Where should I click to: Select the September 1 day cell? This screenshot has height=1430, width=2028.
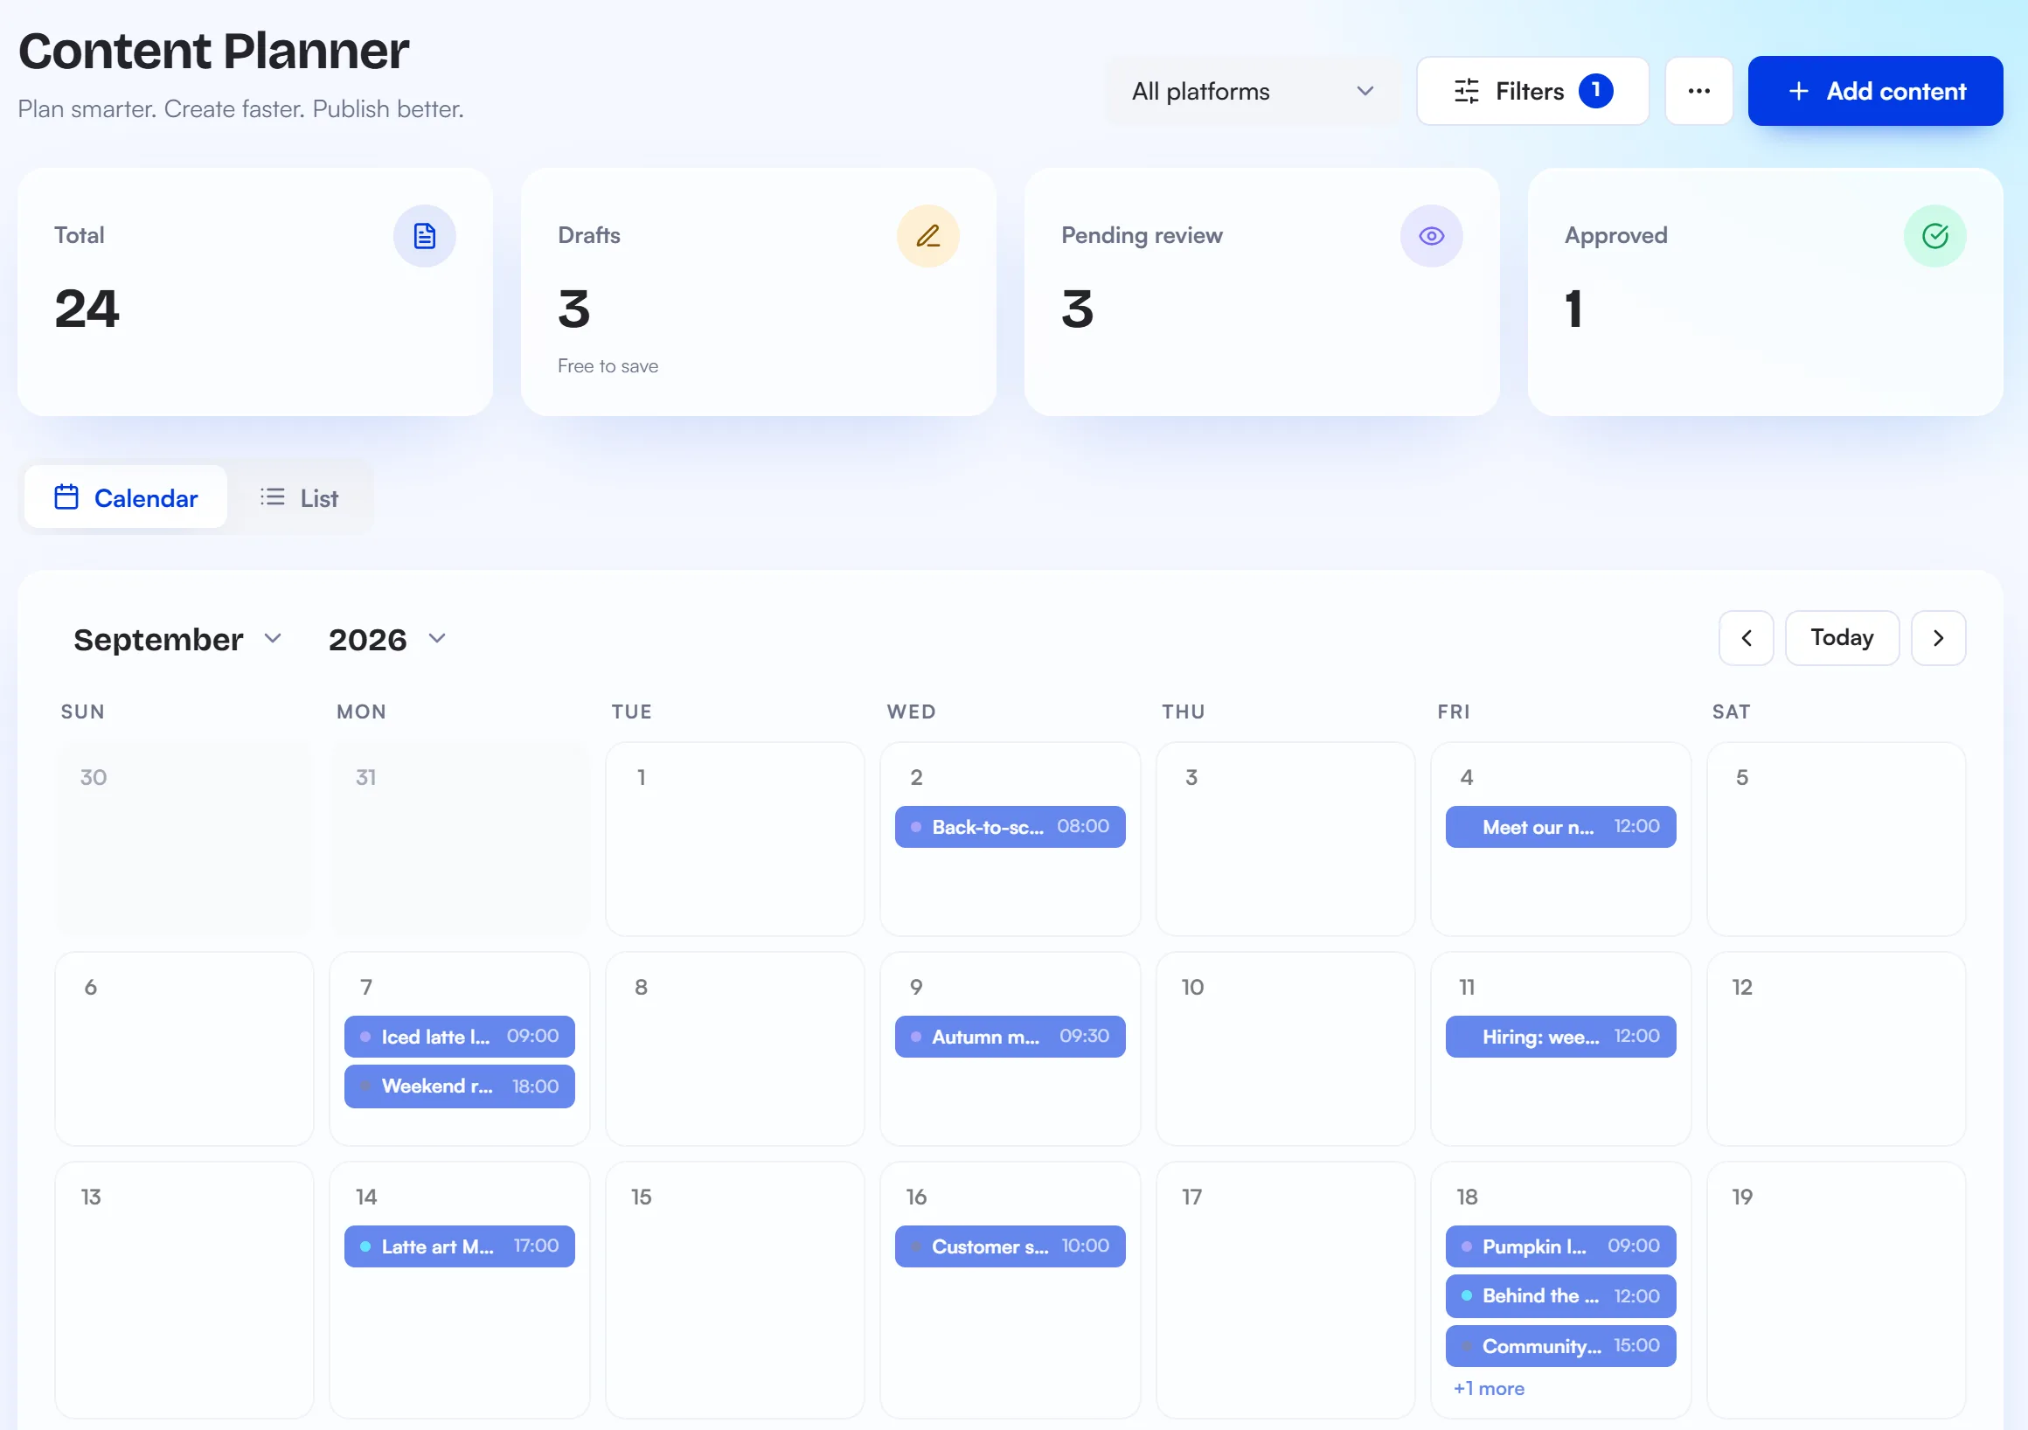point(734,838)
